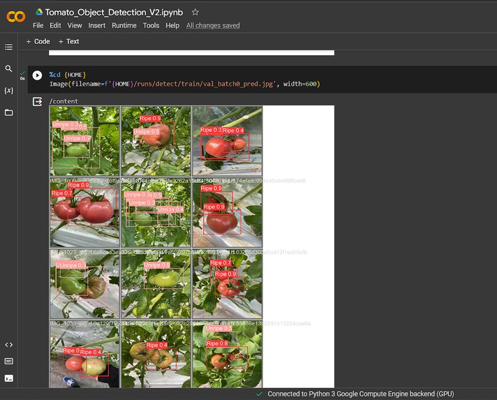Open the code snippets panel

(x=8, y=345)
